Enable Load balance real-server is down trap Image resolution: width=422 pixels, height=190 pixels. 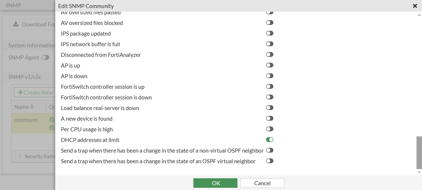coord(270,108)
